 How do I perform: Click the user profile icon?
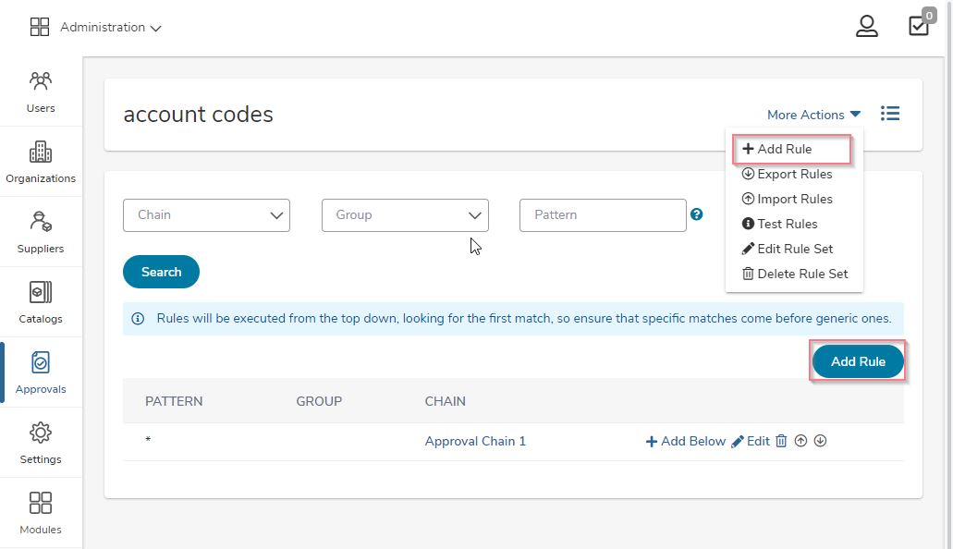tap(867, 26)
